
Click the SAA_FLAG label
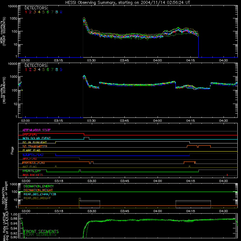coord(30,159)
